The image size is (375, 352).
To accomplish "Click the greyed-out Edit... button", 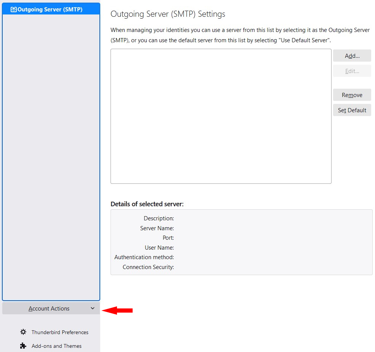I will 352,71.
